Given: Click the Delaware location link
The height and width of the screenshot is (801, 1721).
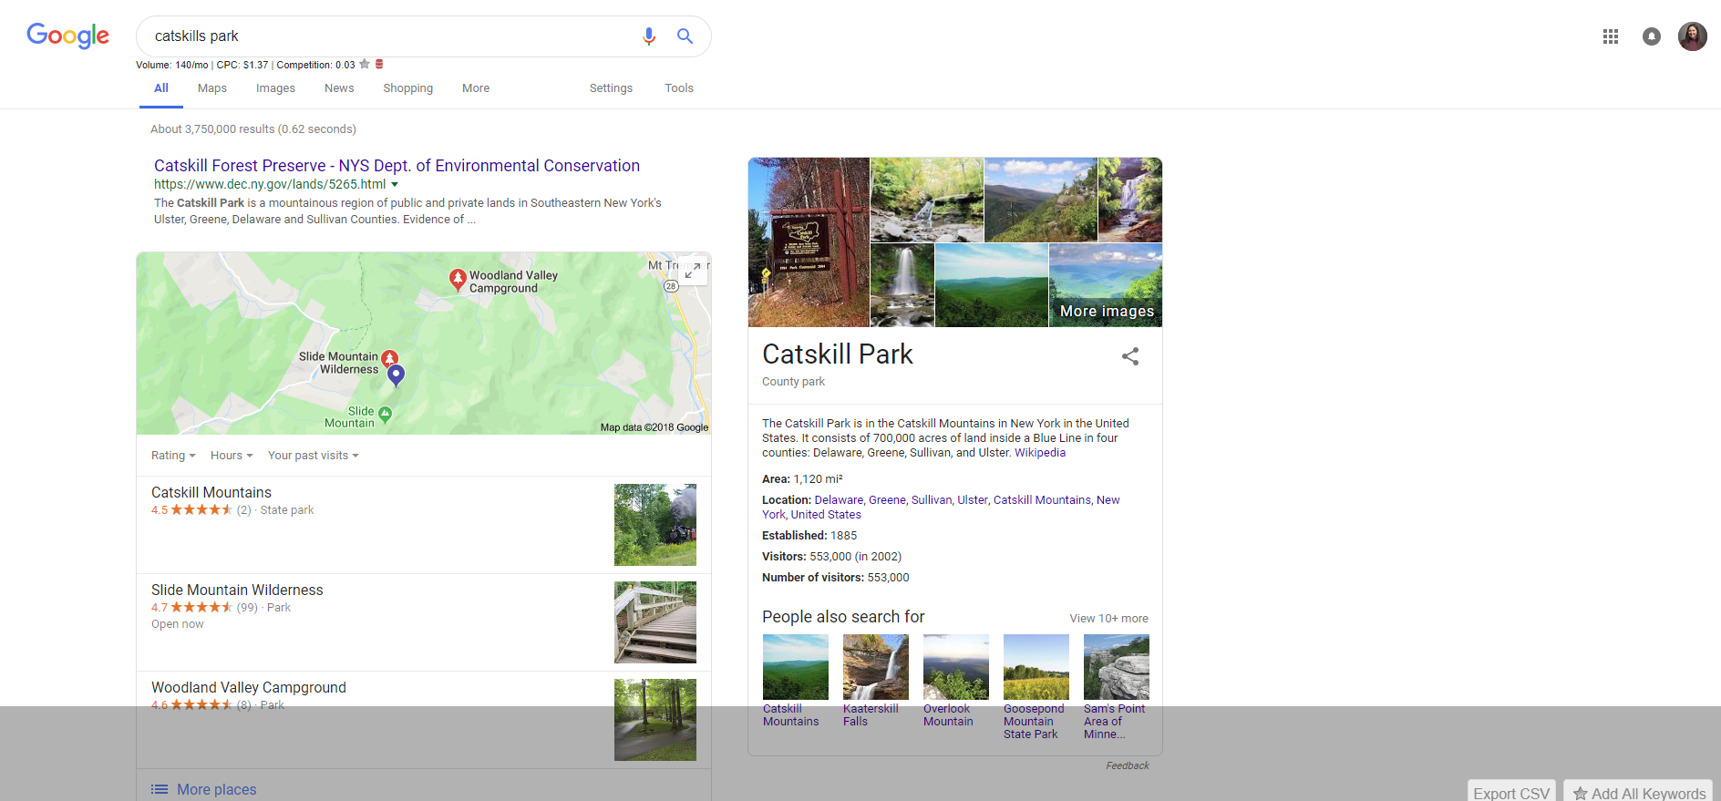Looking at the screenshot, I should (839, 500).
